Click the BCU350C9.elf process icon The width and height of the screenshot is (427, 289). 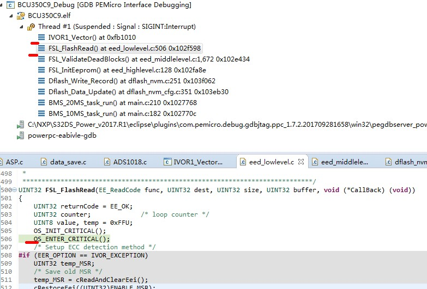pos(21,16)
